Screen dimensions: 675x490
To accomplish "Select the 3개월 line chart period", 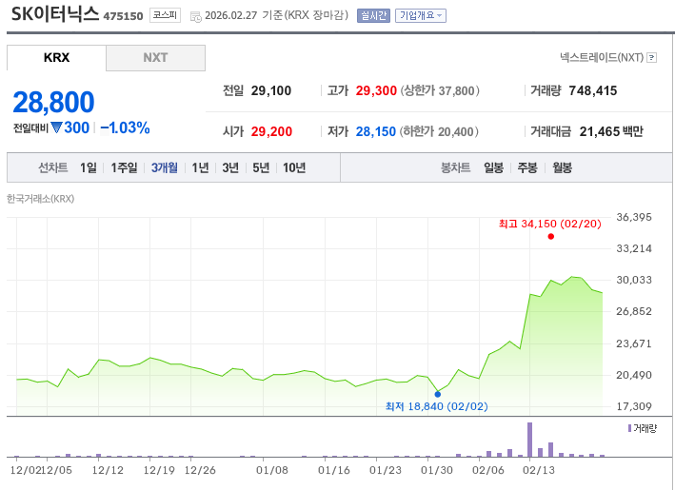I will (164, 167).
